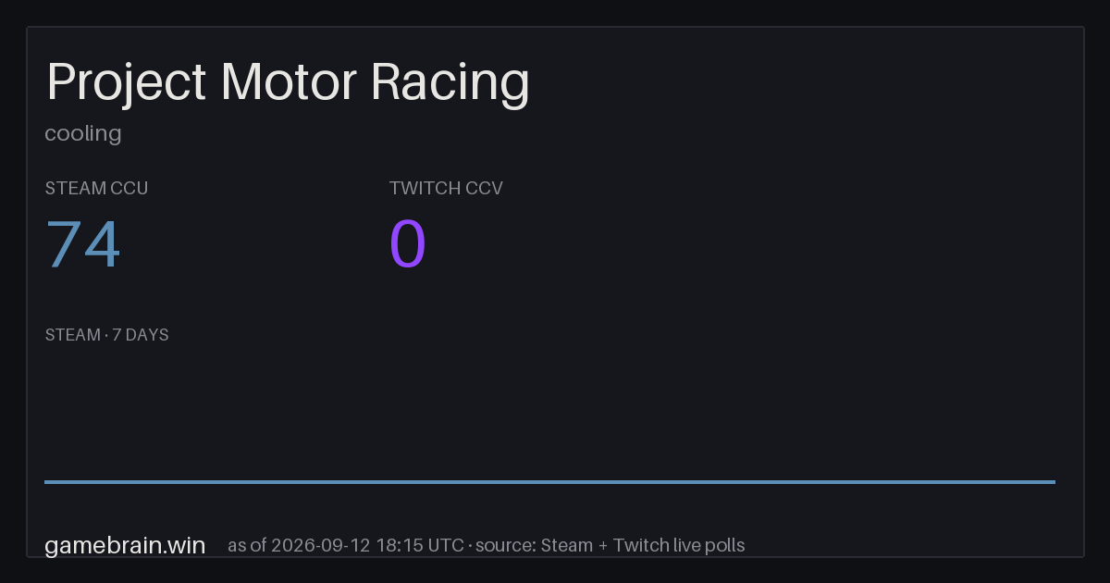Click the 'as of' footer text
Viewport: 1110px width, 583px height.
click(247, 545)
